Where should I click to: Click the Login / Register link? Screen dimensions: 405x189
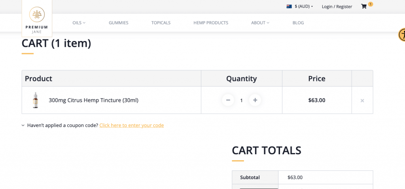tap(337, 7)
